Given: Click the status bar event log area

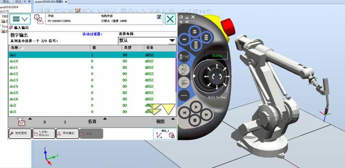Looking at the screenshot, I should click(104, 19).
